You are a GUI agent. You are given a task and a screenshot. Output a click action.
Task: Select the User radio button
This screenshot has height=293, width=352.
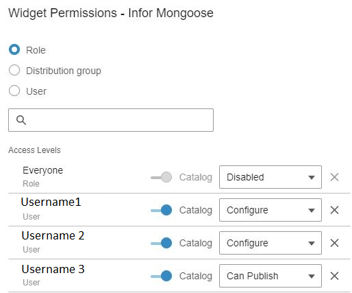click(x=14, y=91)
